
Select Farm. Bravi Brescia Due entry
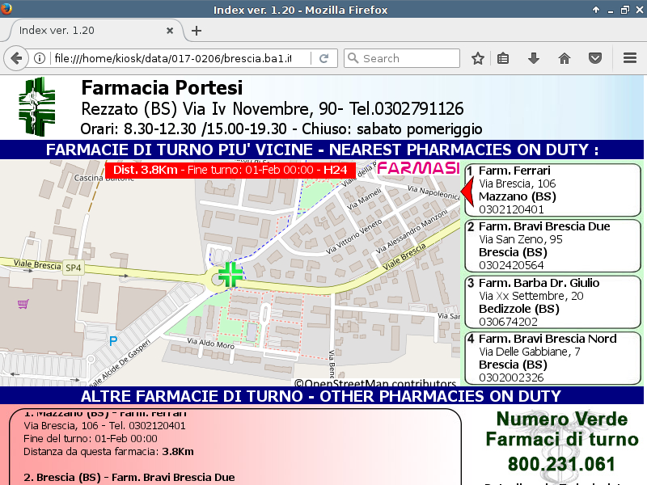tap(553, 246)
